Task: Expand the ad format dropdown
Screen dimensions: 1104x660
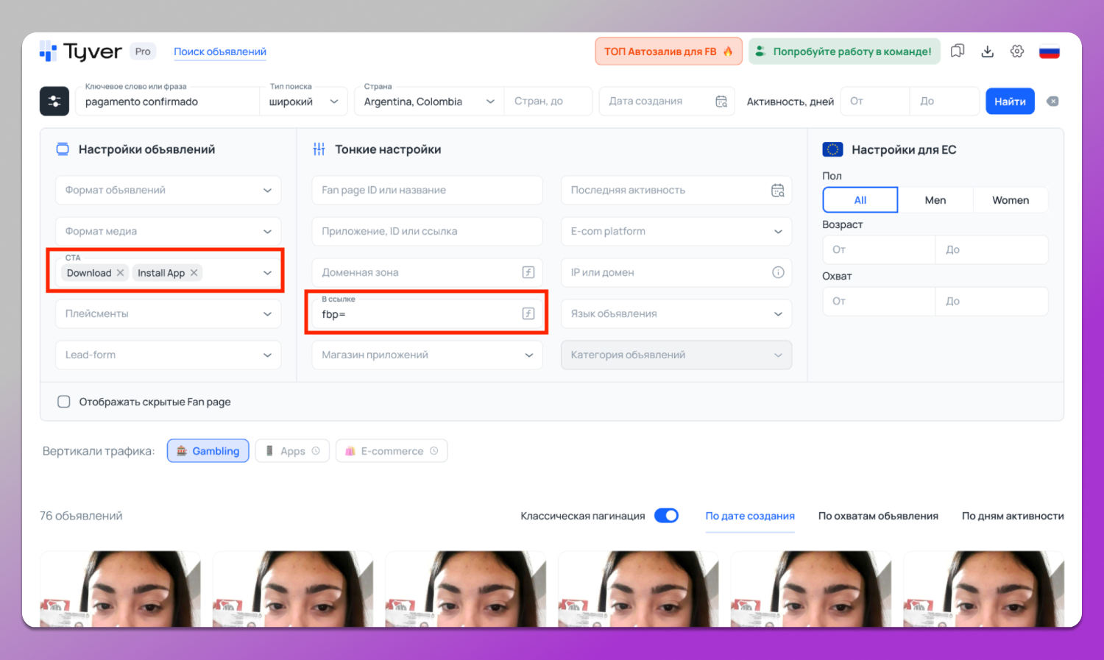Action: tap(267, 190)
